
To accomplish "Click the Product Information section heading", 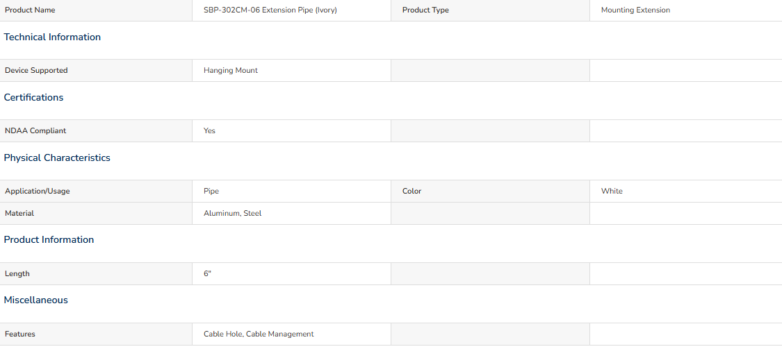I will tap(49, 240).
